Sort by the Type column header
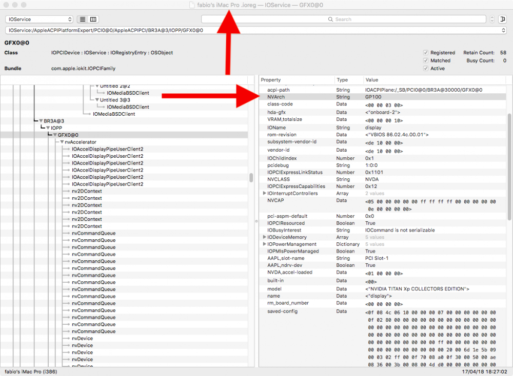The height and width of the screenshot is (376, 513). 349,80
